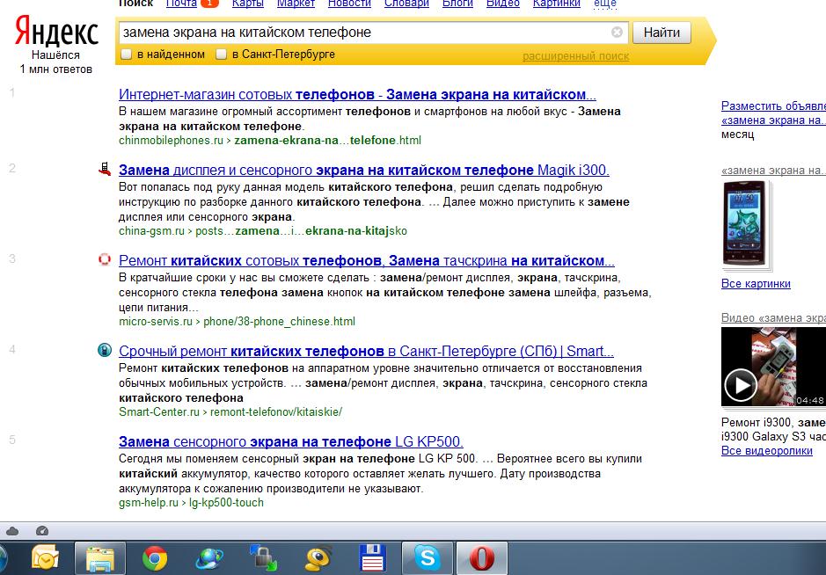826x575 pixels.
Task: Open the Yandex logo homepage
Action: (56, 33)
